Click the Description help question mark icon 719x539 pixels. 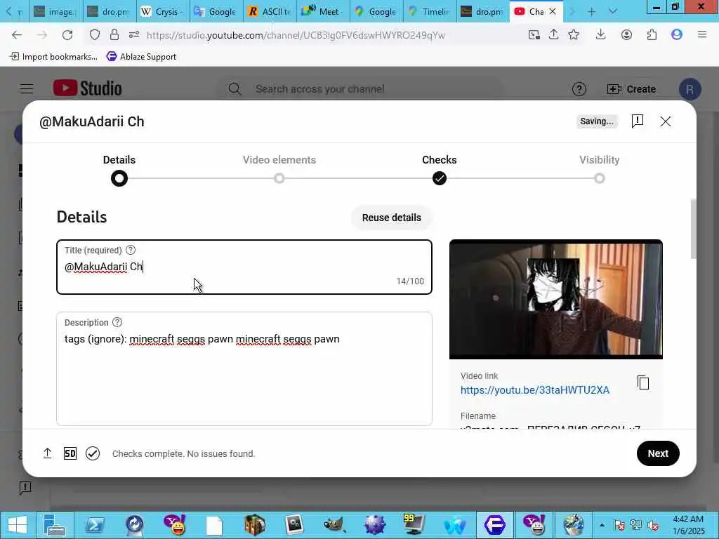point(117,322)
